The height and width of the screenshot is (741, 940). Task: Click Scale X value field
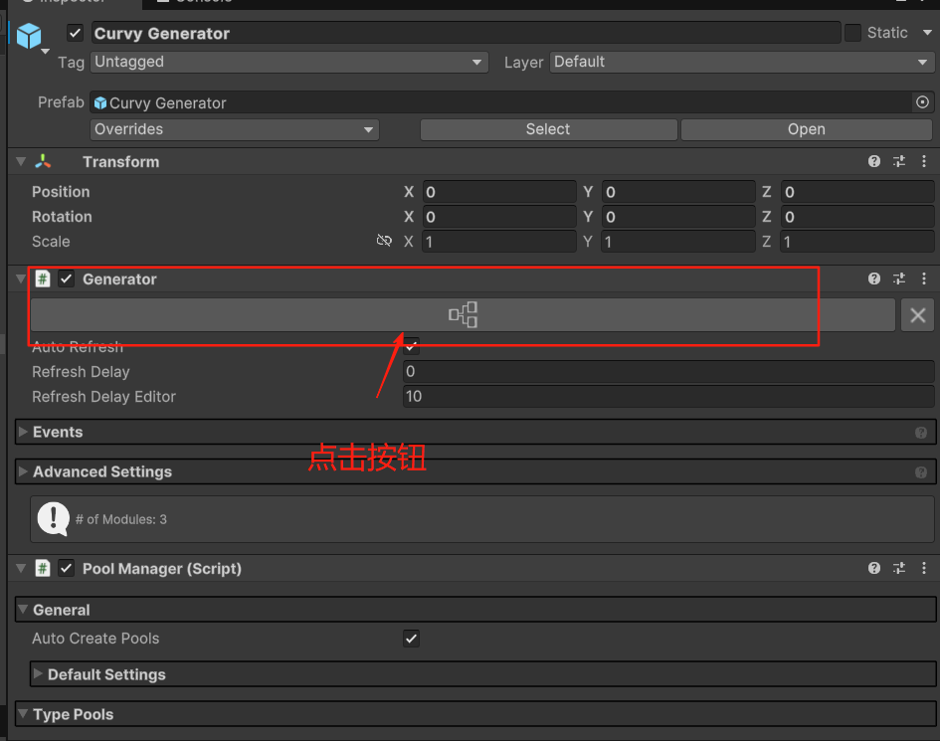[498, 242]
